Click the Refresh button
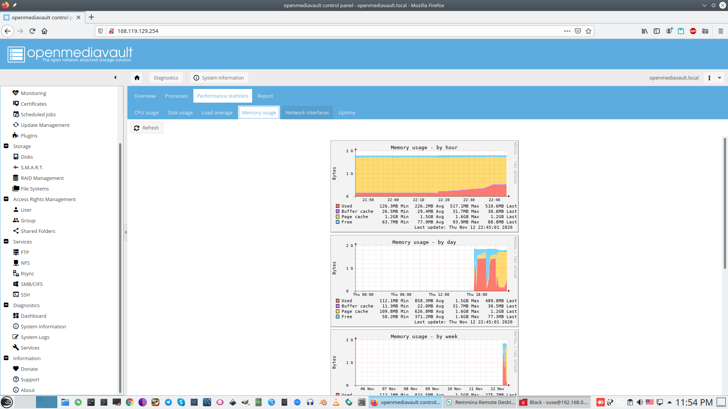The image size is (728, 409). tap(147, 128)
